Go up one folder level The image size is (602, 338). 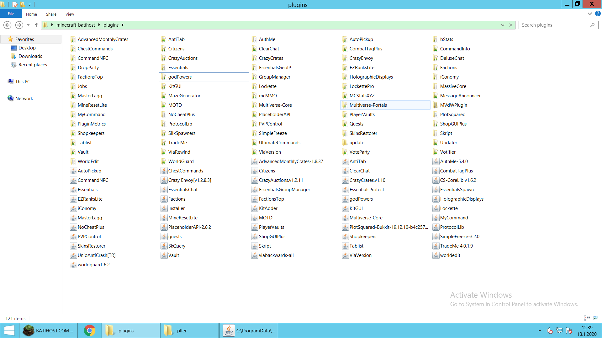37,25
